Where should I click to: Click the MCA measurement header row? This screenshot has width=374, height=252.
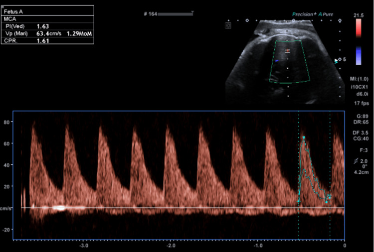click(x=47, y=19)
